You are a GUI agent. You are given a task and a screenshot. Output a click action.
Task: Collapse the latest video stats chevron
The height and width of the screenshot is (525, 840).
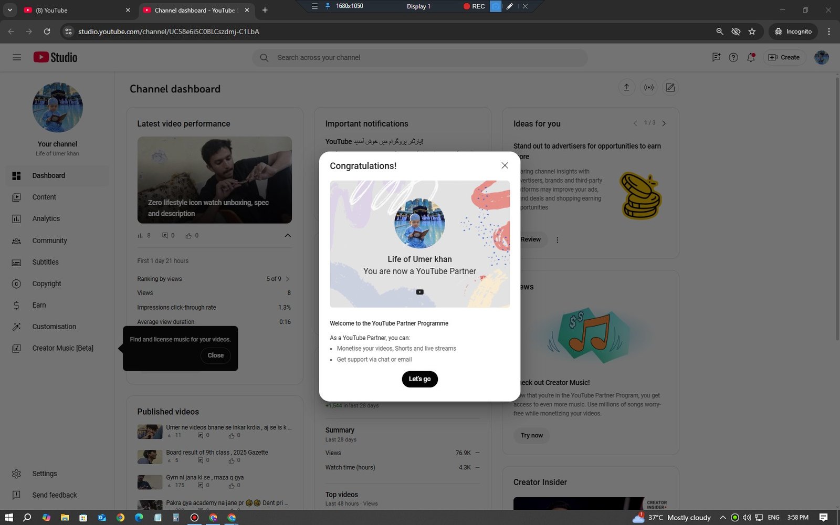[288, 235]
